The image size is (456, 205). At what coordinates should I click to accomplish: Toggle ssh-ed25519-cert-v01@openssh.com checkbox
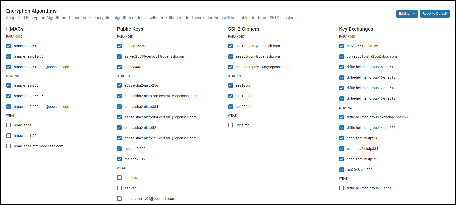coord(119,57)
